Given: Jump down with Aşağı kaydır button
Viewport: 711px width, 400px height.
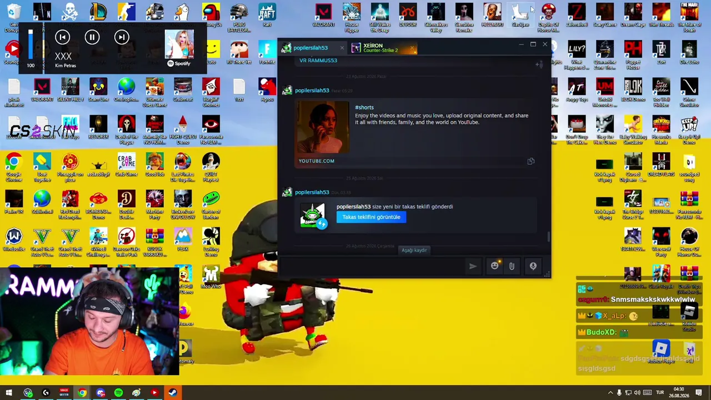Looking at the screenshot, I should pos(414,250).
